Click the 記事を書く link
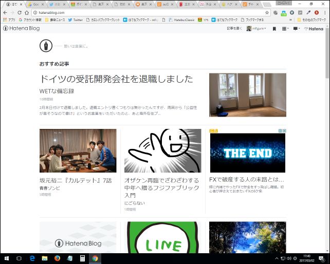The height and width of the screenshot is (264, 330). click(x=234, y=28)
